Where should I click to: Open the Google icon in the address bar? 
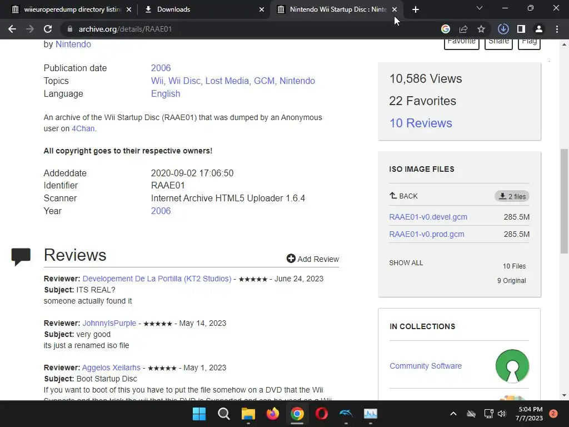coord(445,29)
